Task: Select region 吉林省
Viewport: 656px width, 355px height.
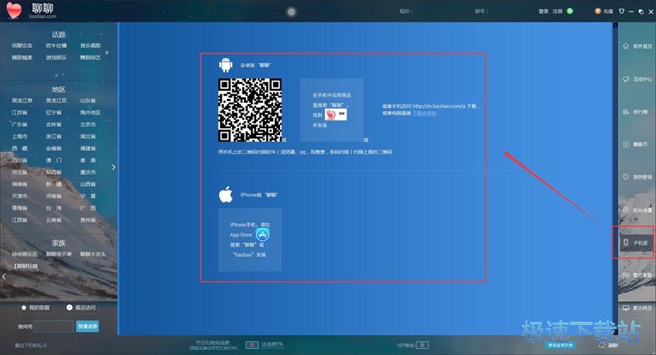Action: (53, 124)
